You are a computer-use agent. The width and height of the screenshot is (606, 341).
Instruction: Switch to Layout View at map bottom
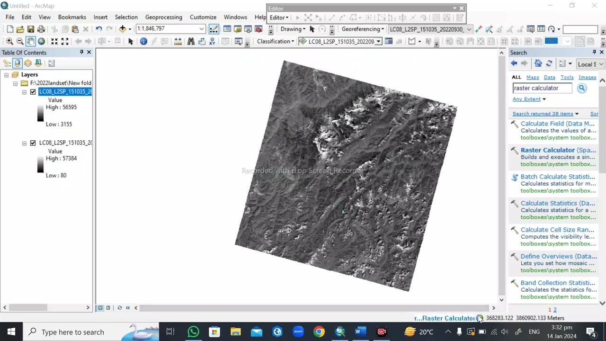coord(108,308)
